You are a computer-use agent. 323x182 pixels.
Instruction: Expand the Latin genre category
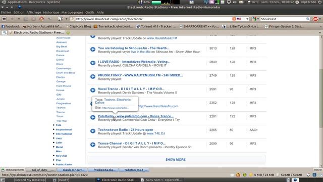(x=53, y=143)
